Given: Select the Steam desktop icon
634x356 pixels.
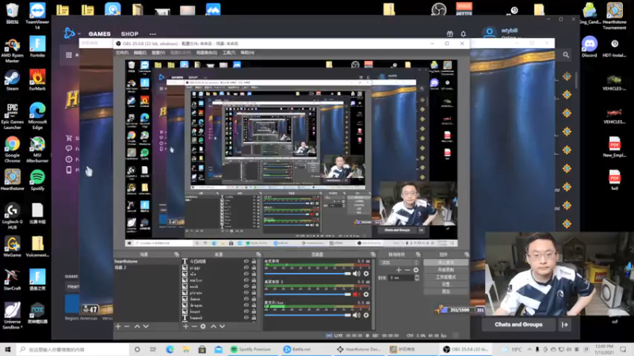Looking at the screenshot, I should 12,80.
